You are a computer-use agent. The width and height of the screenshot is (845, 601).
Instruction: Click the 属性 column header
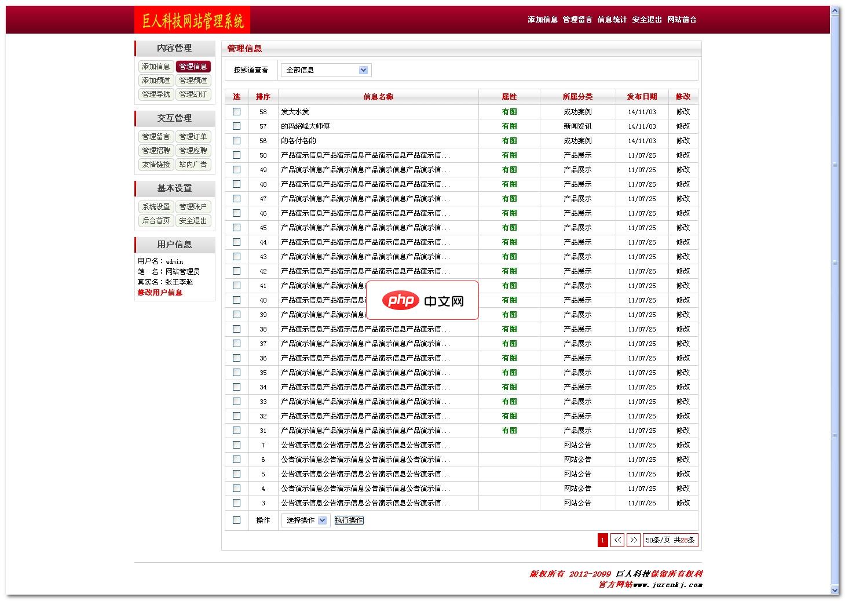pyautogui.click(x=509, y=97)
